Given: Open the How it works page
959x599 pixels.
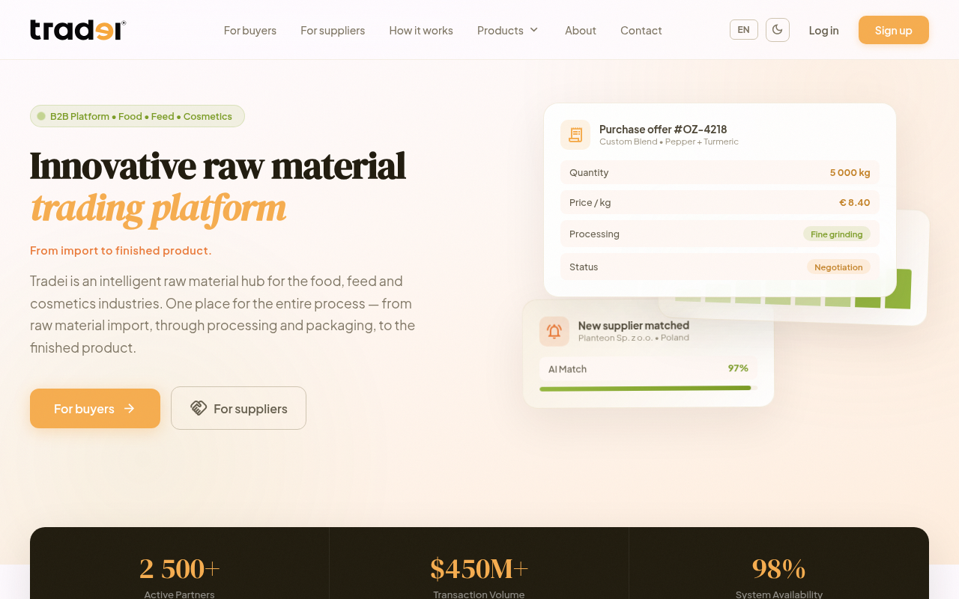Looking at the screenshot, I should [x=421, y=30].
